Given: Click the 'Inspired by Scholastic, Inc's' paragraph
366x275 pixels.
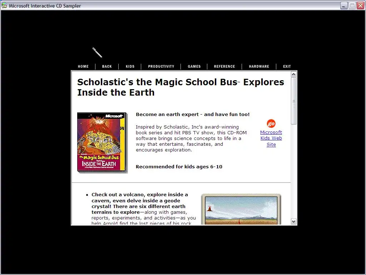Looking at the screenshot, I should (191, 139).
